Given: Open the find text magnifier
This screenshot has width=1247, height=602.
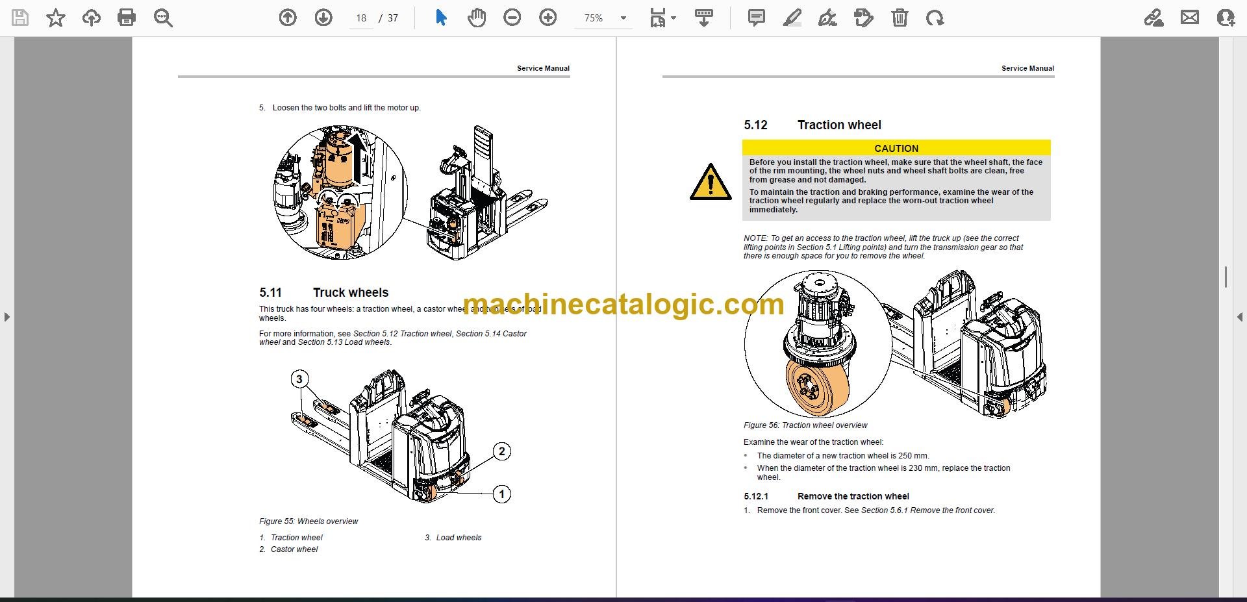Looking at the screenshot, I should tap(163, 18).
